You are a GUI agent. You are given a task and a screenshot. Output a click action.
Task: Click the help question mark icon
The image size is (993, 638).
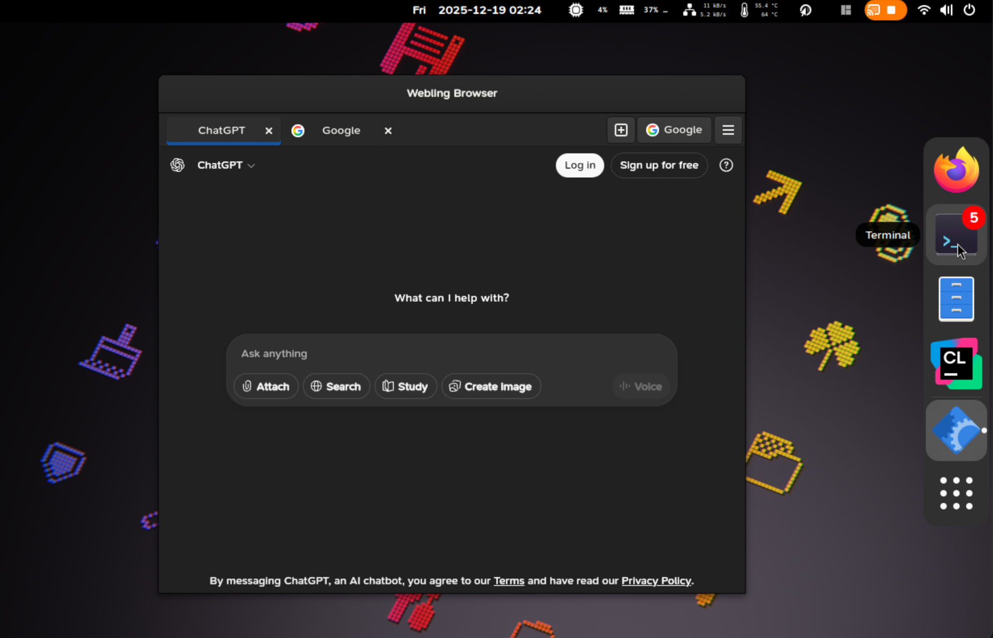pyautogui.click(x=726, y=165)
